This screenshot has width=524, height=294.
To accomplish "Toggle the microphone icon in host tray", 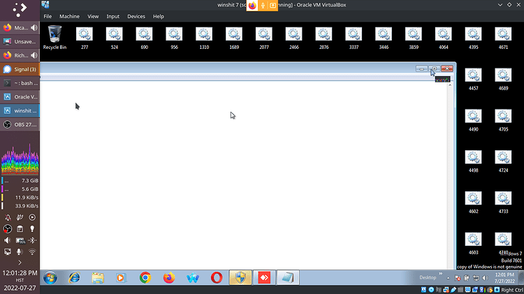I will (20, 252).
